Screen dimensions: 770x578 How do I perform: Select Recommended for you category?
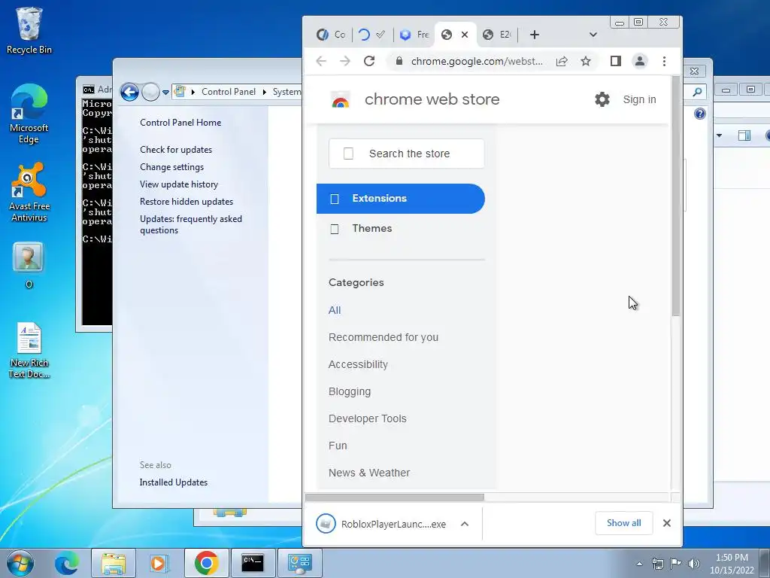(x=383, y=337)
